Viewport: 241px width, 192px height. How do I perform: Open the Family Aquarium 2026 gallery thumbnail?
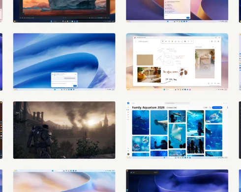pos(177,130)
